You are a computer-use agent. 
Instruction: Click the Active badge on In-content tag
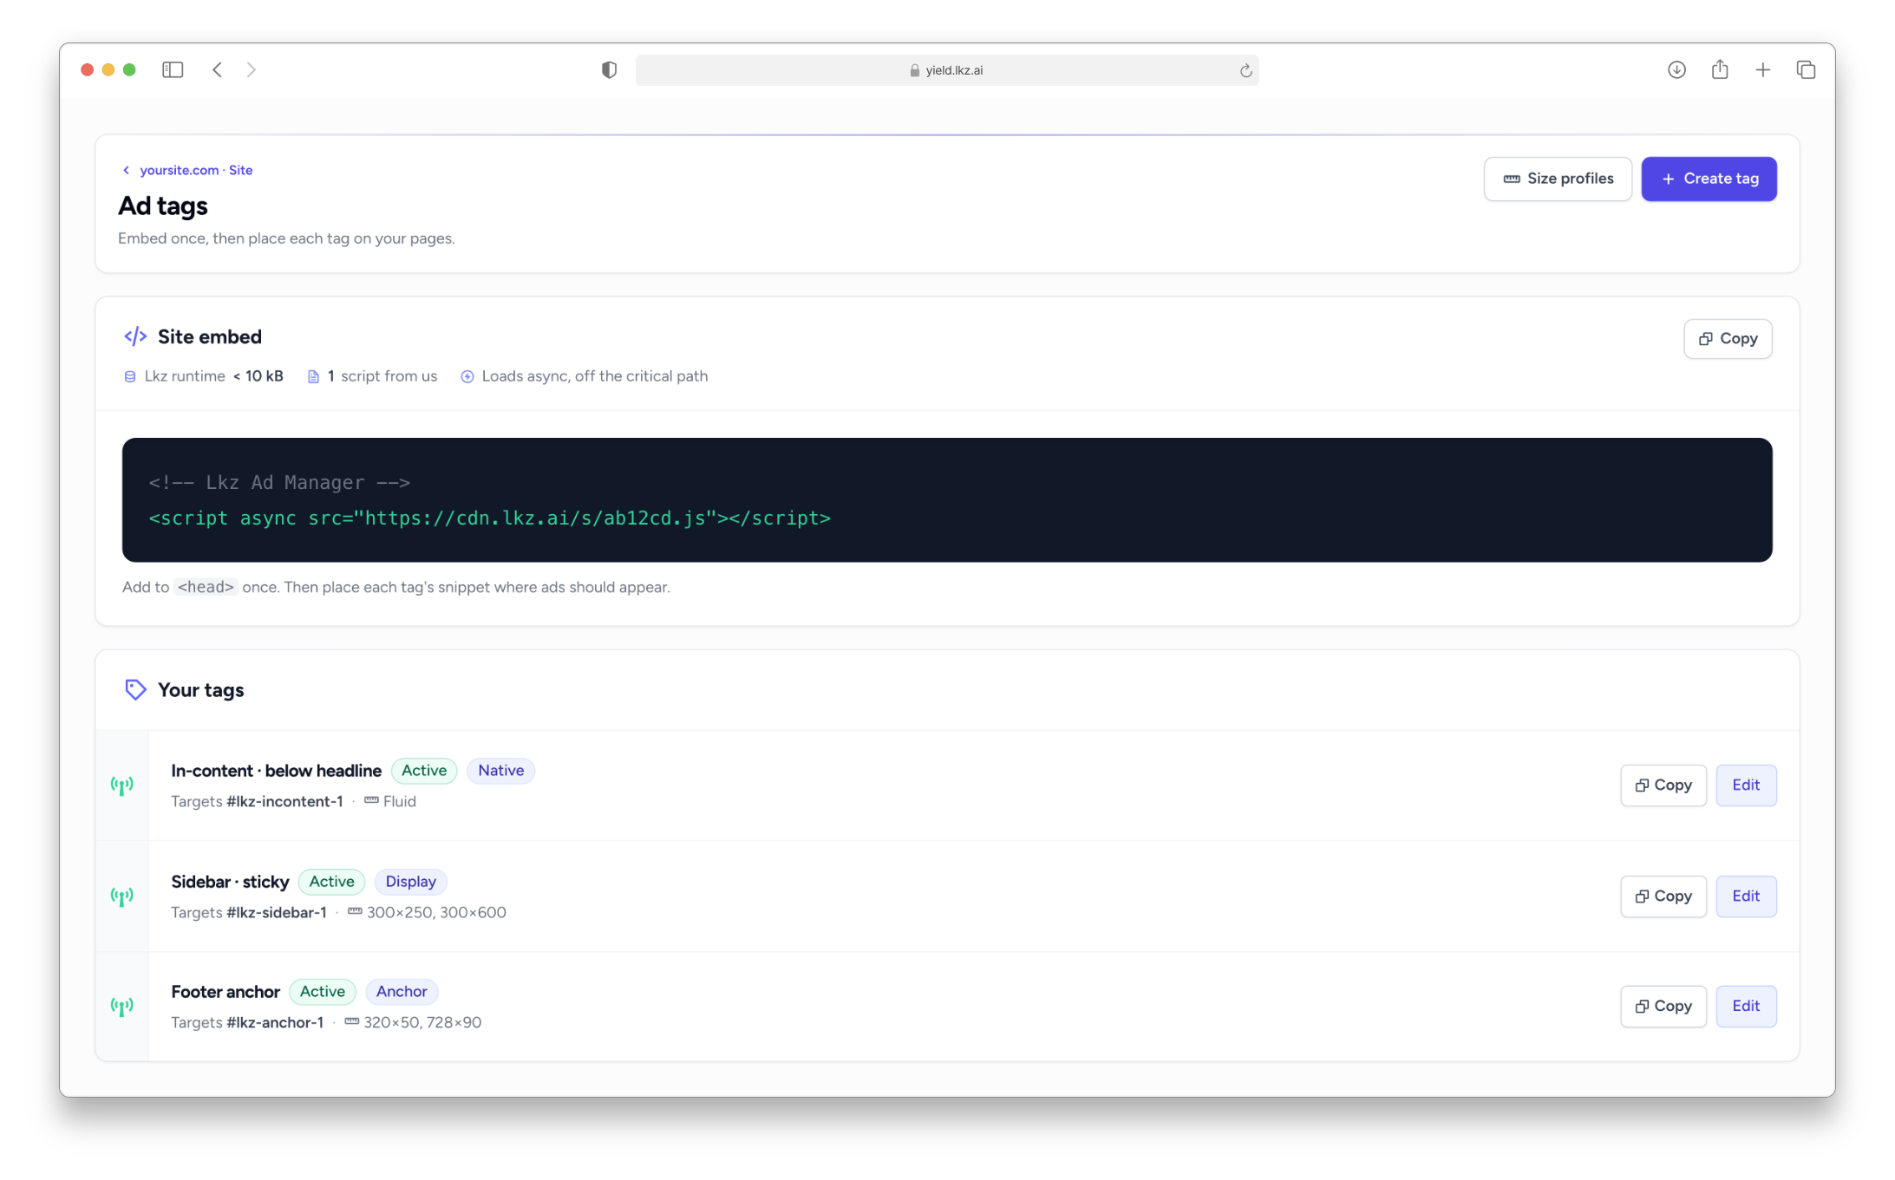tap(424, 771)
